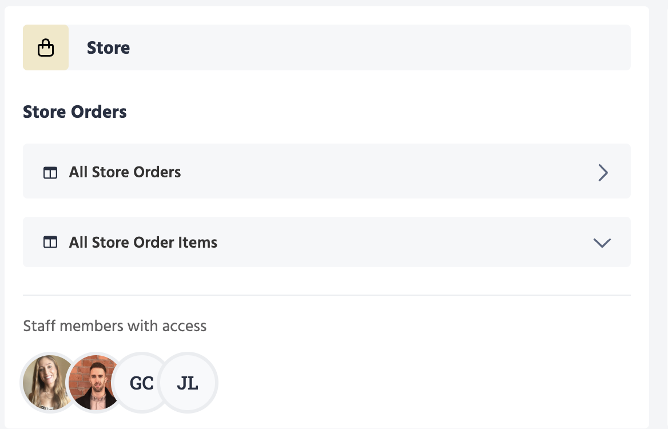Click the shopping bag Store icon
Image resolution: width=668 pixels, height=429 pixels.
[46, 48]
